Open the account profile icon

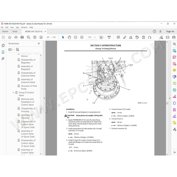tap(174, 37)
